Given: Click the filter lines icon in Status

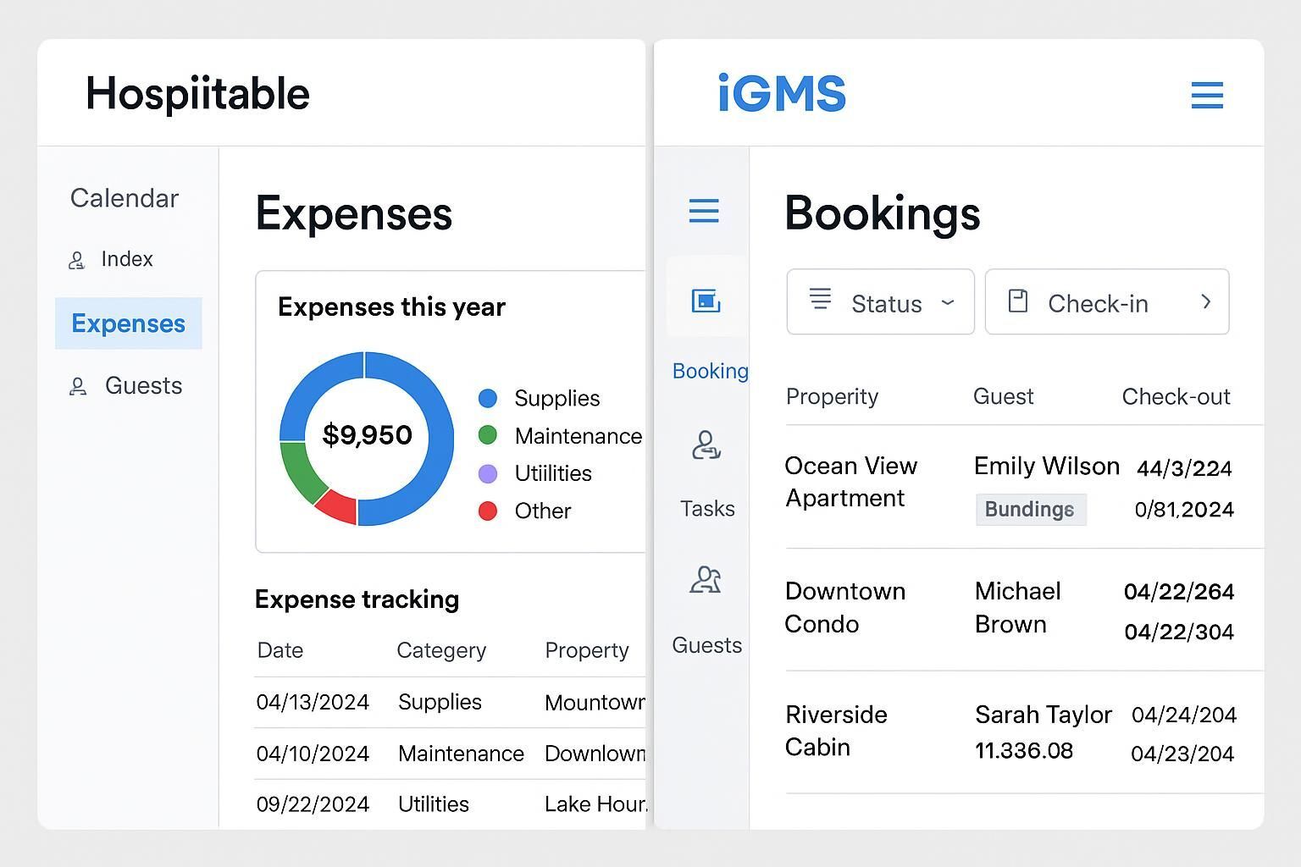Looking at the screenshot, I should (820, 299).
